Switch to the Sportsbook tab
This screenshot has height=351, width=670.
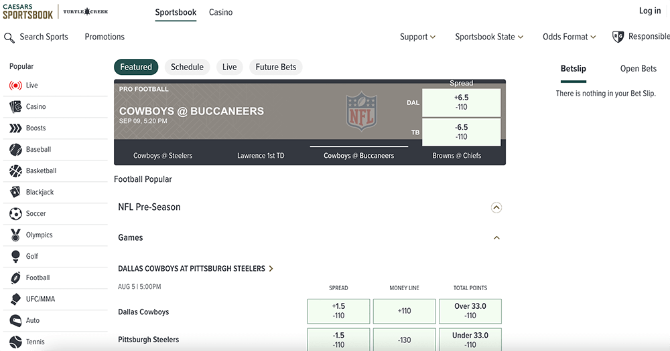click(176, 12)
